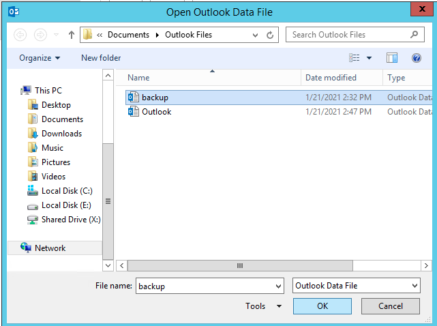The image size is (437, 326).
Task: Click the Up one level arrow
Action: (70, 35)
